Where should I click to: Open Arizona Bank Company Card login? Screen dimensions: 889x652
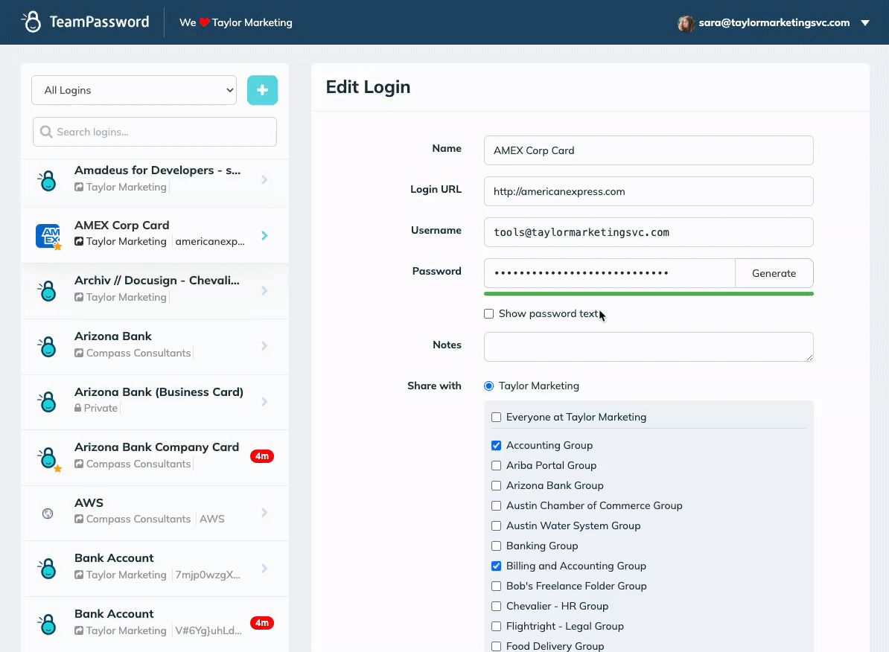point(155,456)
